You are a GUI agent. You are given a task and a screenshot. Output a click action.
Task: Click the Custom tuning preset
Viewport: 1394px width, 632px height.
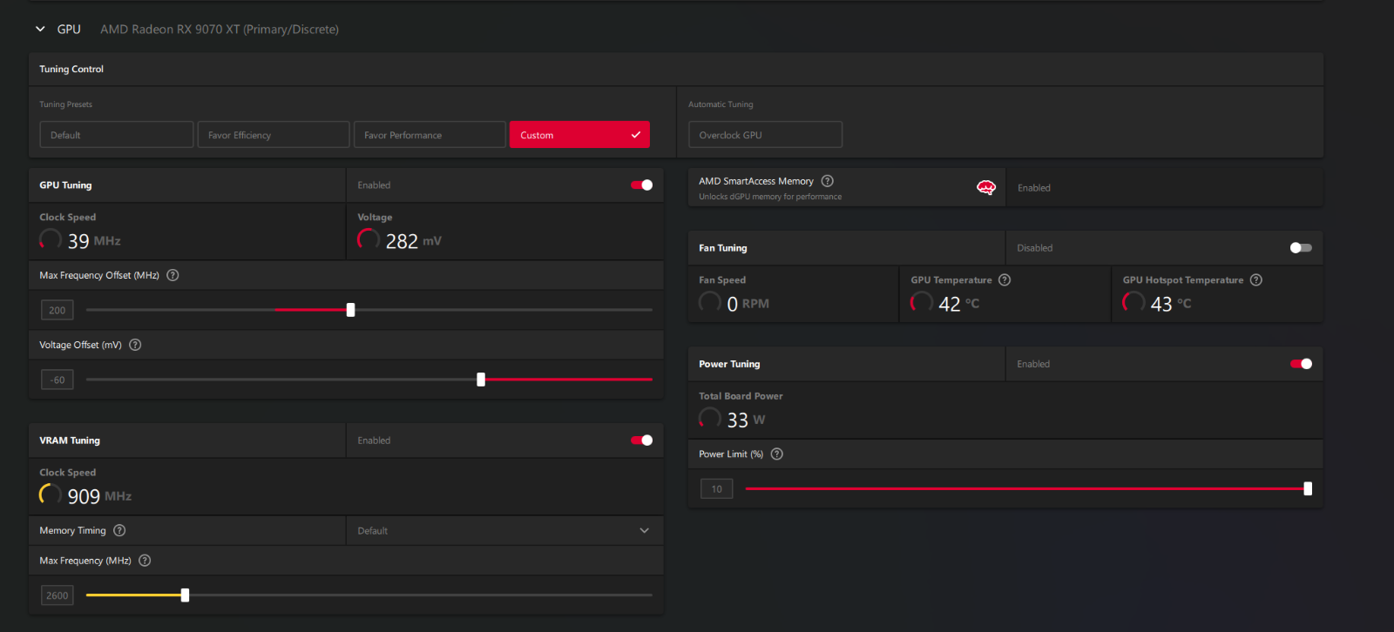pyautogui.click(x=579, y=135)
